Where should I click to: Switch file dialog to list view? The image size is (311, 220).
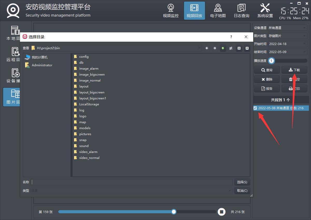click(x=239, y=48)
